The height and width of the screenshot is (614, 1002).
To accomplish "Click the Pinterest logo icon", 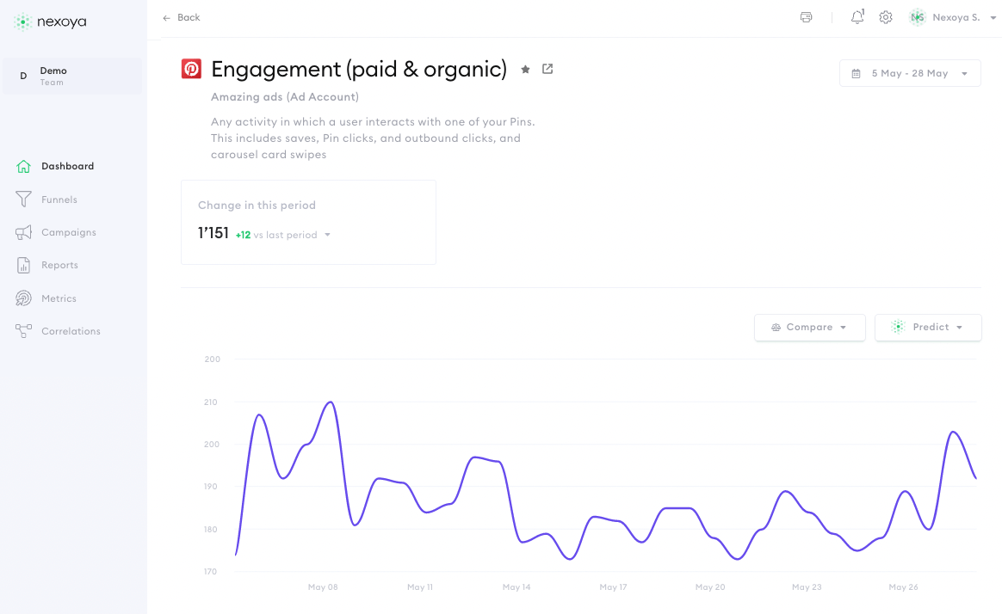I will coord(191,69).
